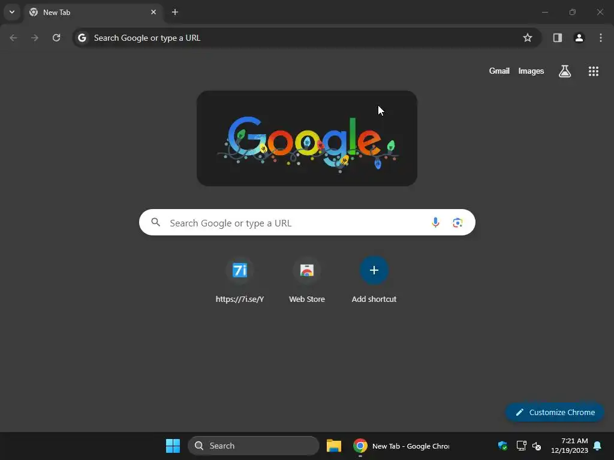
Task: Click the Add shortcut label
Action: click(x=374, y=299)
